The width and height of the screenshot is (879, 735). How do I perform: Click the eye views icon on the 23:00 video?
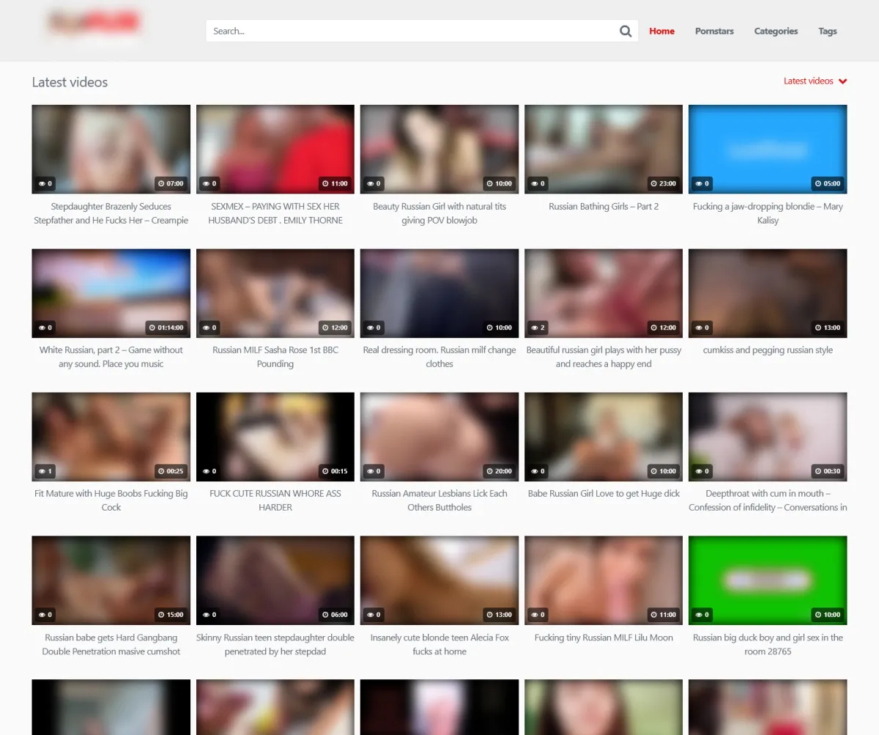(x=535, y=184)
